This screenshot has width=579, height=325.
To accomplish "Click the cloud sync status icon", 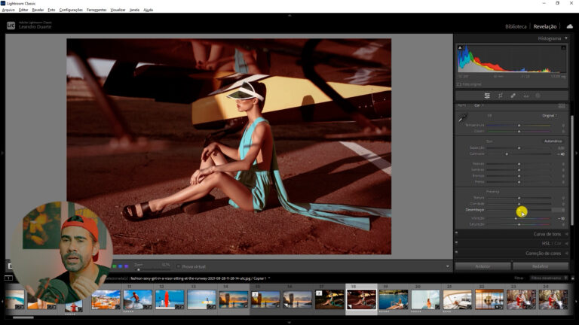I will (x=569, y=26).
